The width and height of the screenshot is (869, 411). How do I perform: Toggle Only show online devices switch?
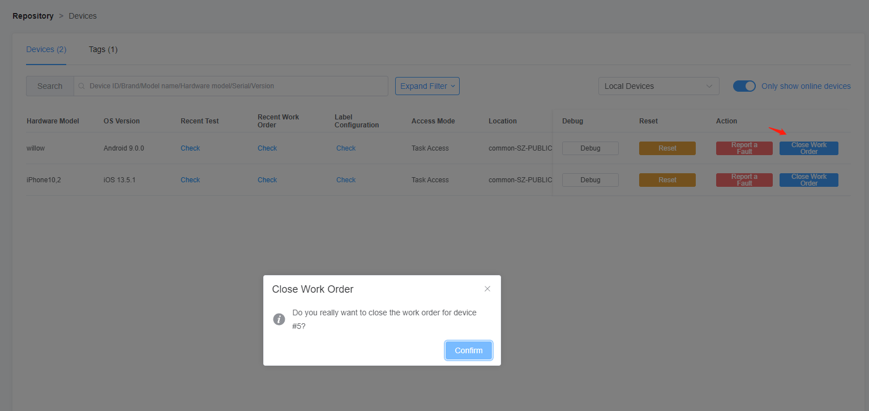[x=744, y=86]
